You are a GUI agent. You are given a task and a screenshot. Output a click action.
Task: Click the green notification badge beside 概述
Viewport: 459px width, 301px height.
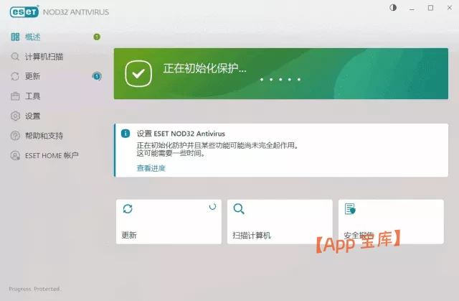coord(97,37)
